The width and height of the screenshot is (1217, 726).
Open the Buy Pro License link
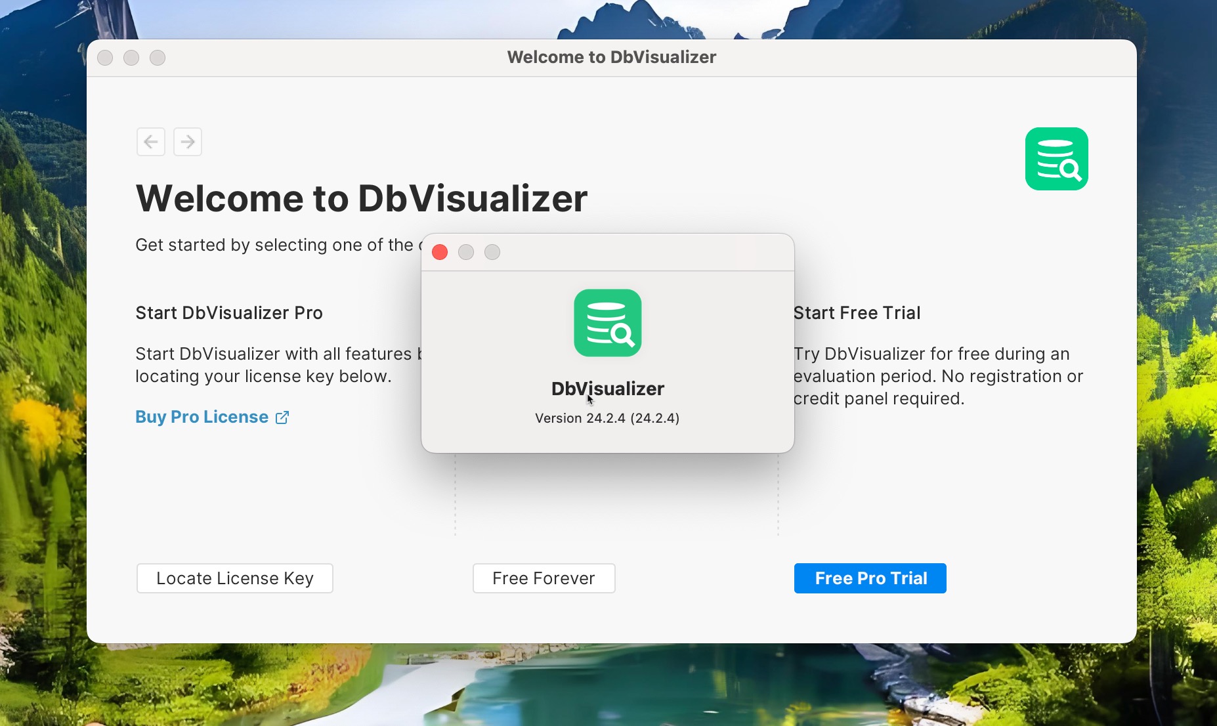[202, 417]
